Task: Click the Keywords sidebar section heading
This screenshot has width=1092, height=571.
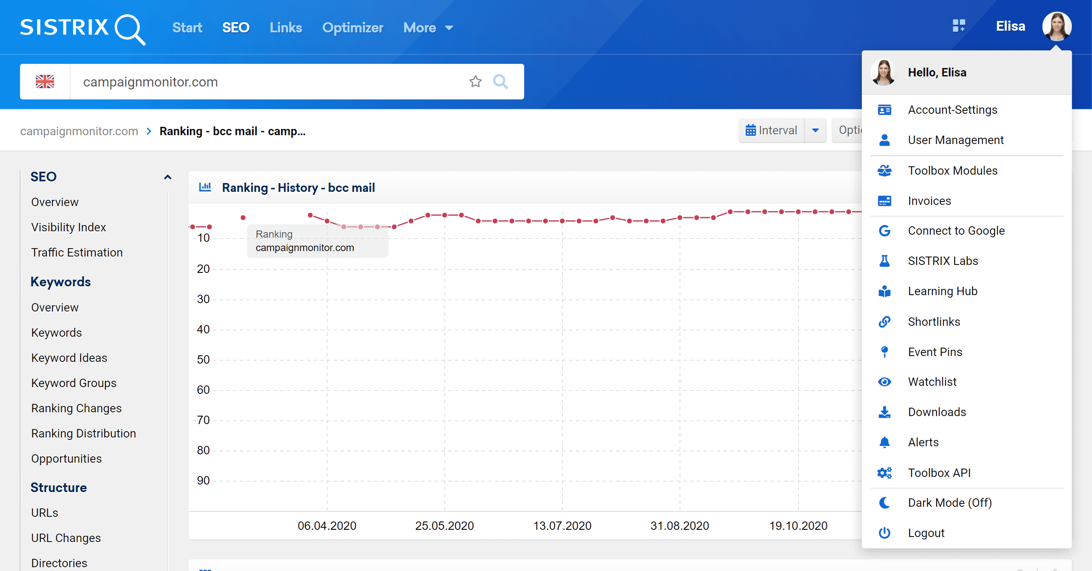Action: 60,282
